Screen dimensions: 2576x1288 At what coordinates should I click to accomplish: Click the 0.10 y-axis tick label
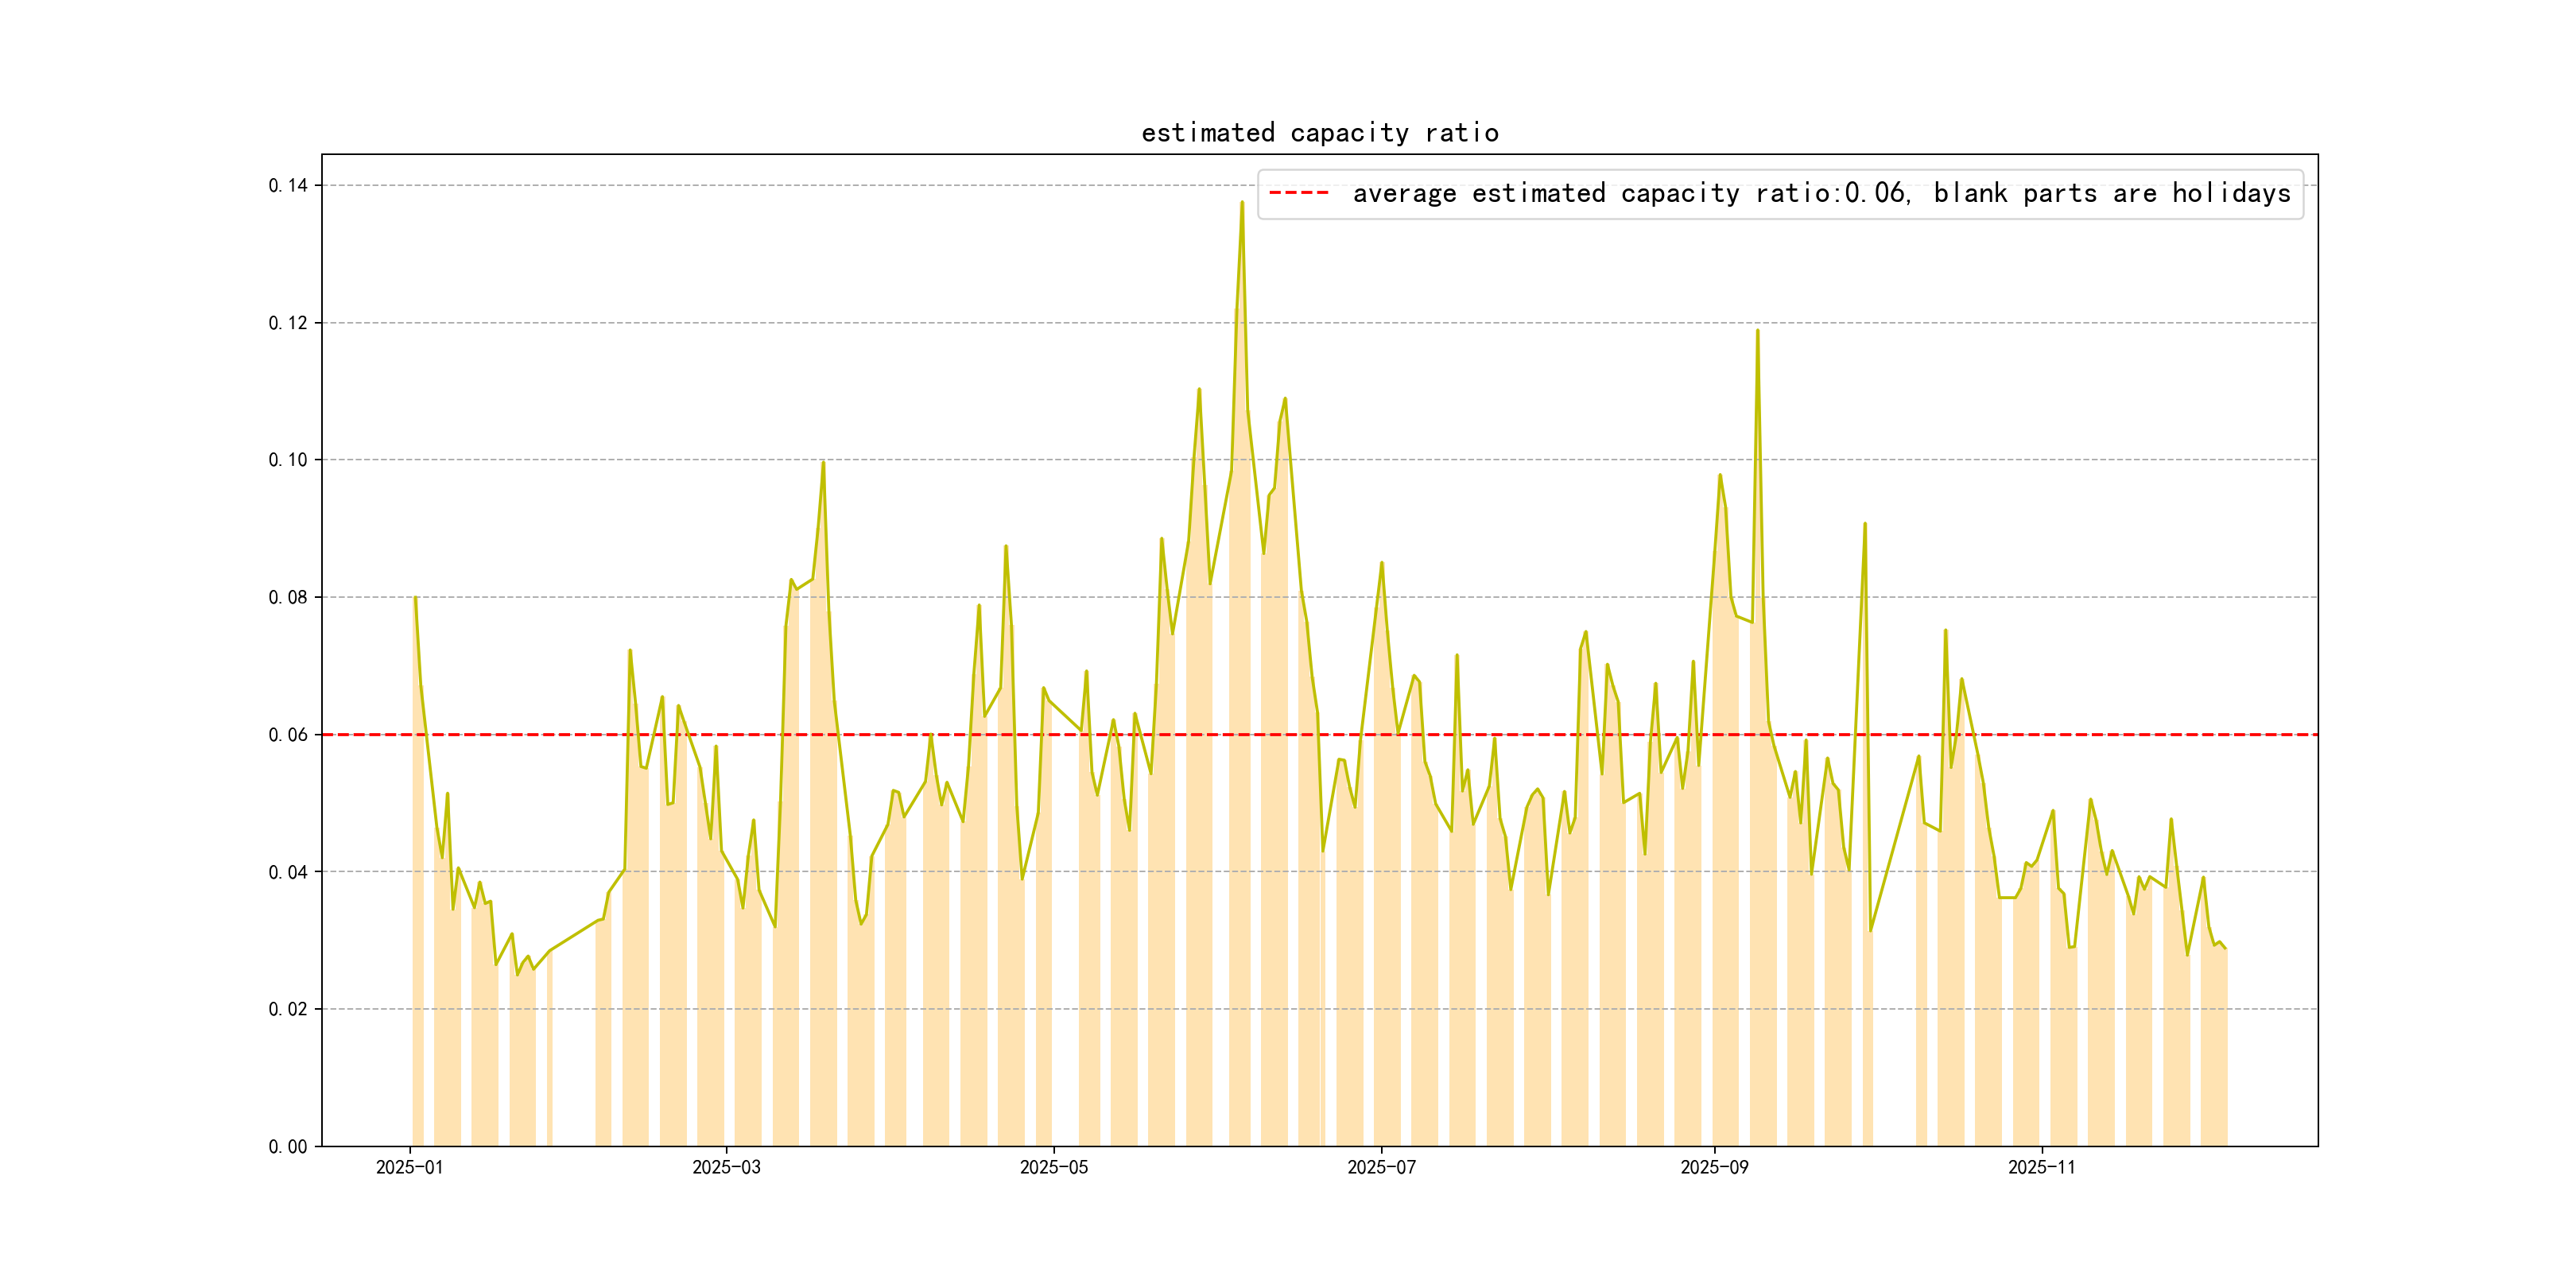click(288, 460)
